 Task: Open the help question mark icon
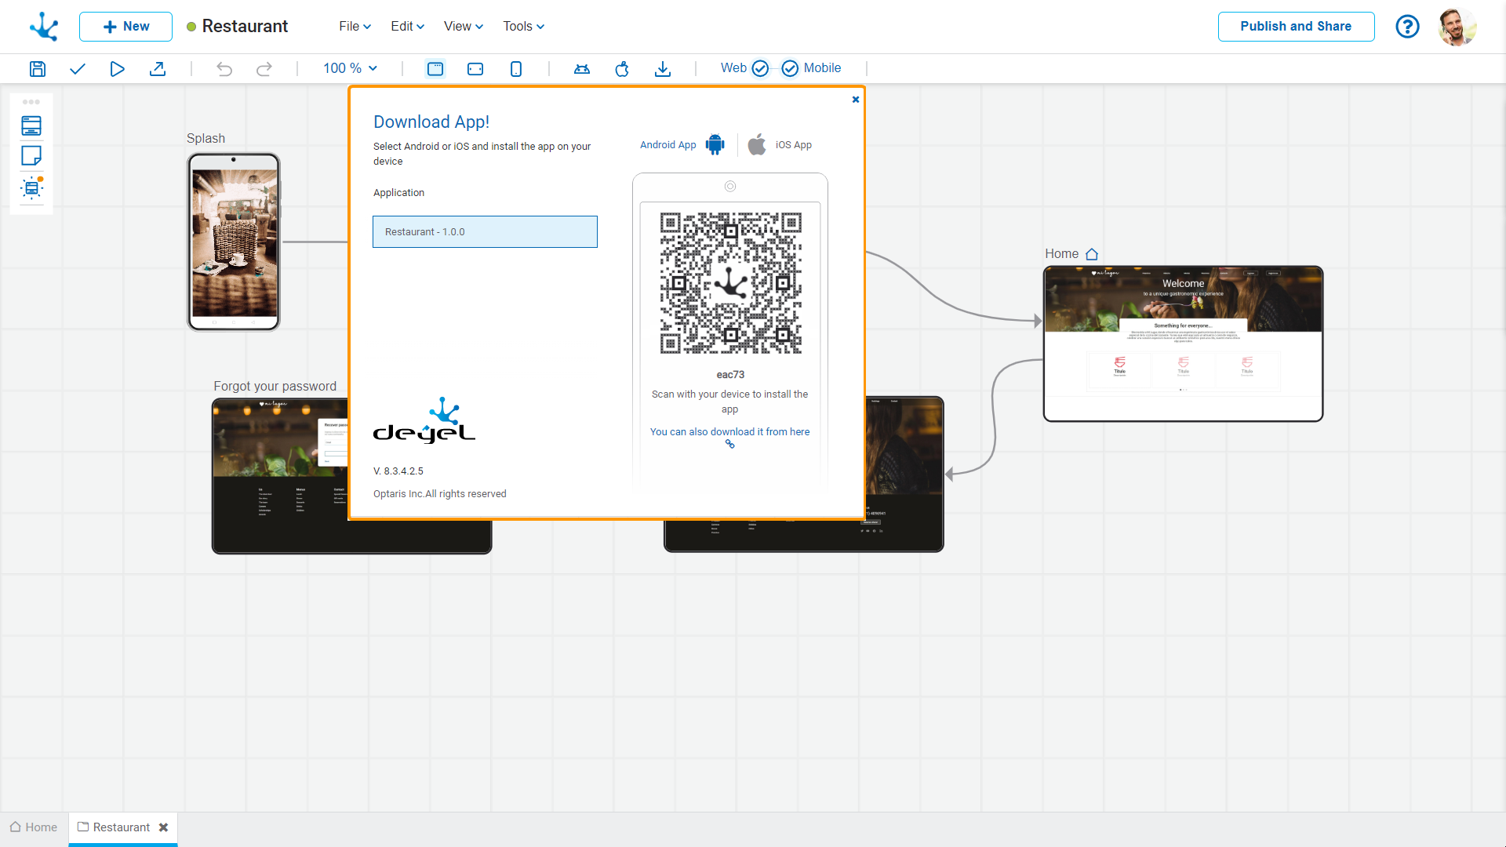[x=1407, y=27]
